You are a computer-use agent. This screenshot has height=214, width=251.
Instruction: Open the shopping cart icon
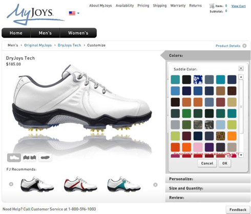click(x=212, y=6)
